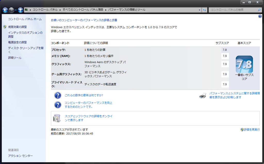
Task: Maximize the window
Action: tap(250, 2)
